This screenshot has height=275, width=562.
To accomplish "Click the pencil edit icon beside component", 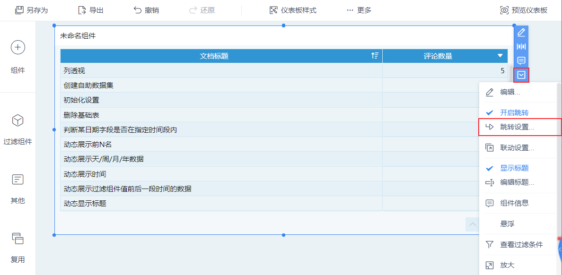I will tap(521, 32).
